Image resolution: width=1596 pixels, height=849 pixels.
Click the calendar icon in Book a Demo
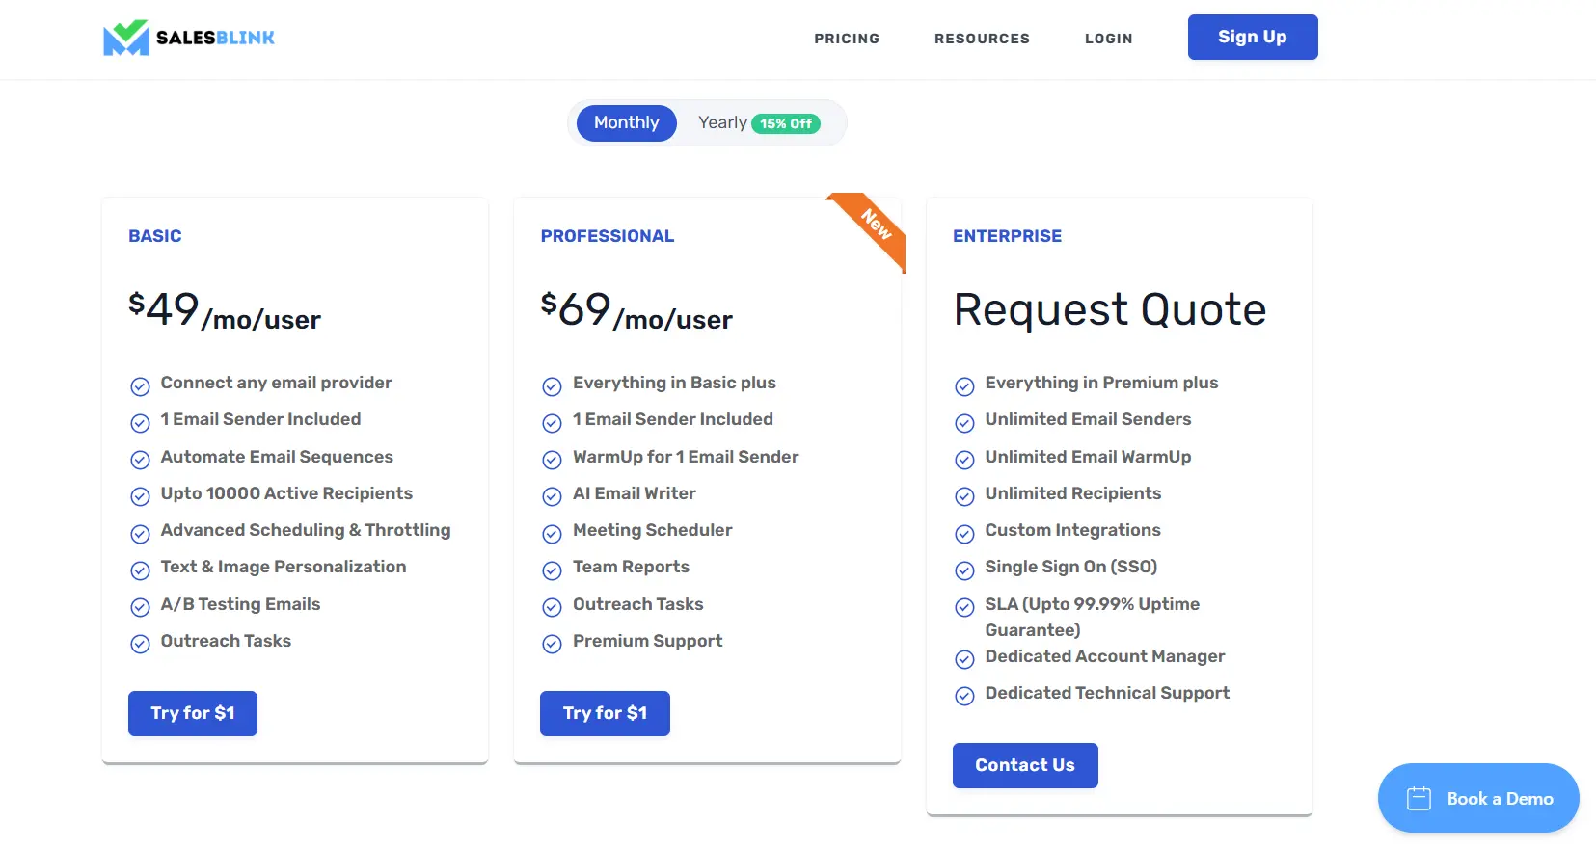[x=1419, y=798]
